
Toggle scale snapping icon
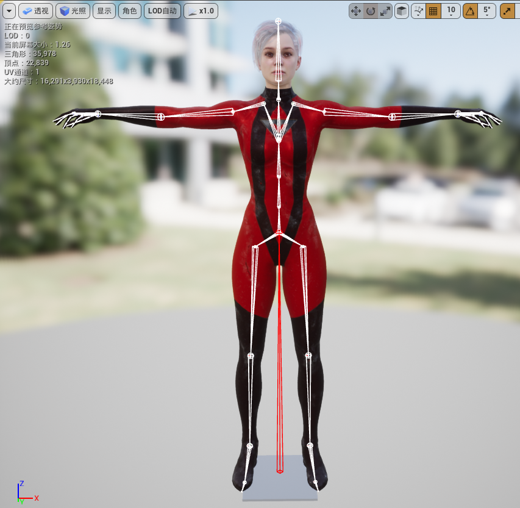pyautogui.click(x=507, y=11)
